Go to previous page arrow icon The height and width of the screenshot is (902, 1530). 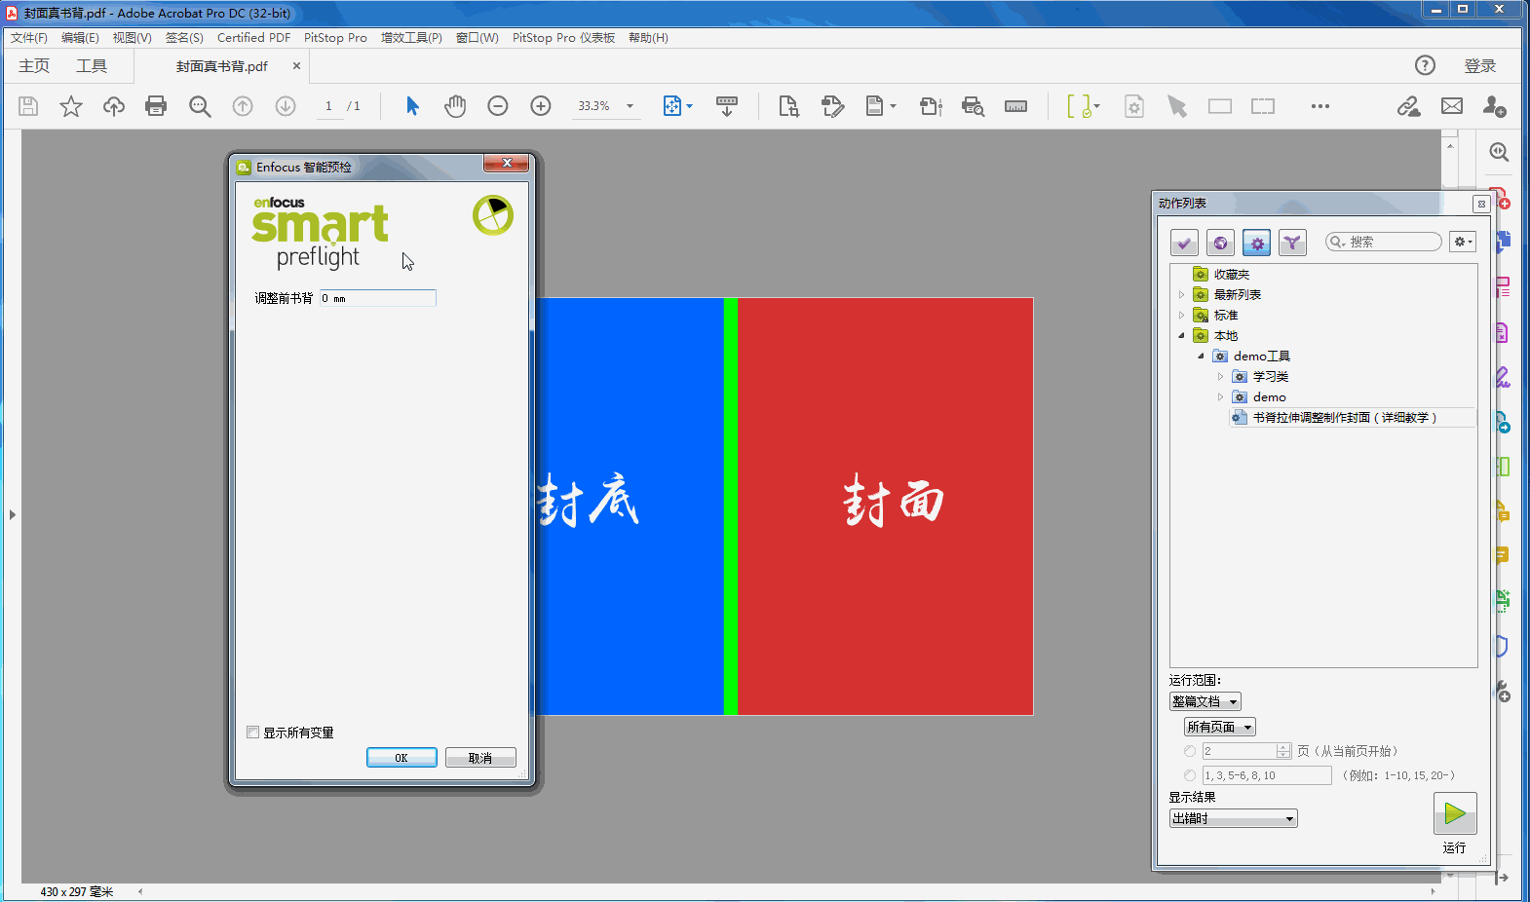[x=243, y=106]
